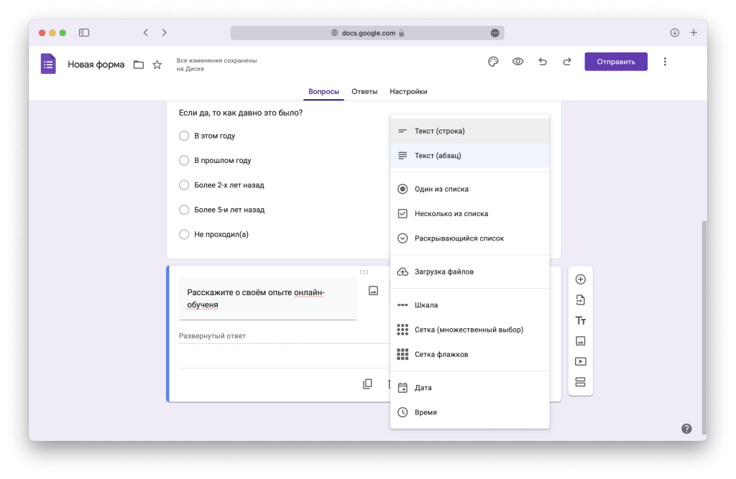Open help with question mark button
736x479 pixels.
click(x=686, y=429)
